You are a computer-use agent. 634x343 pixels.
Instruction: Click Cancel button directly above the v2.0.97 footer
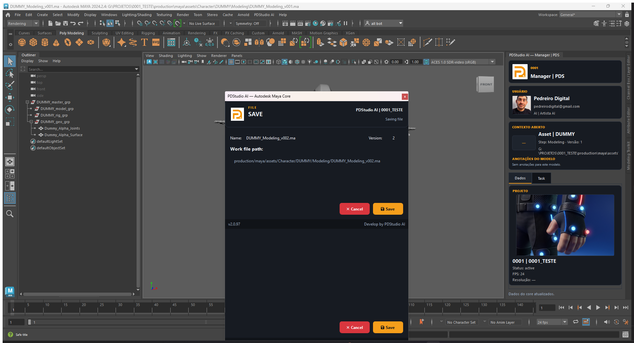(355, 209)
